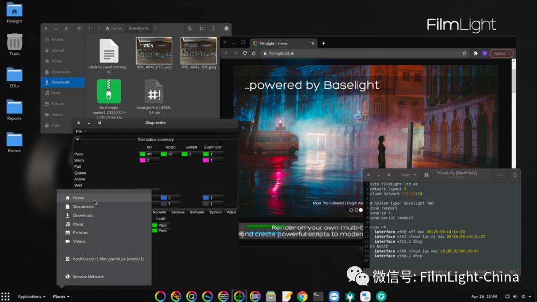This screenshot has height=302, width=537.
Task: Show the applications grid launcher
Action: (x=5, y=296)
